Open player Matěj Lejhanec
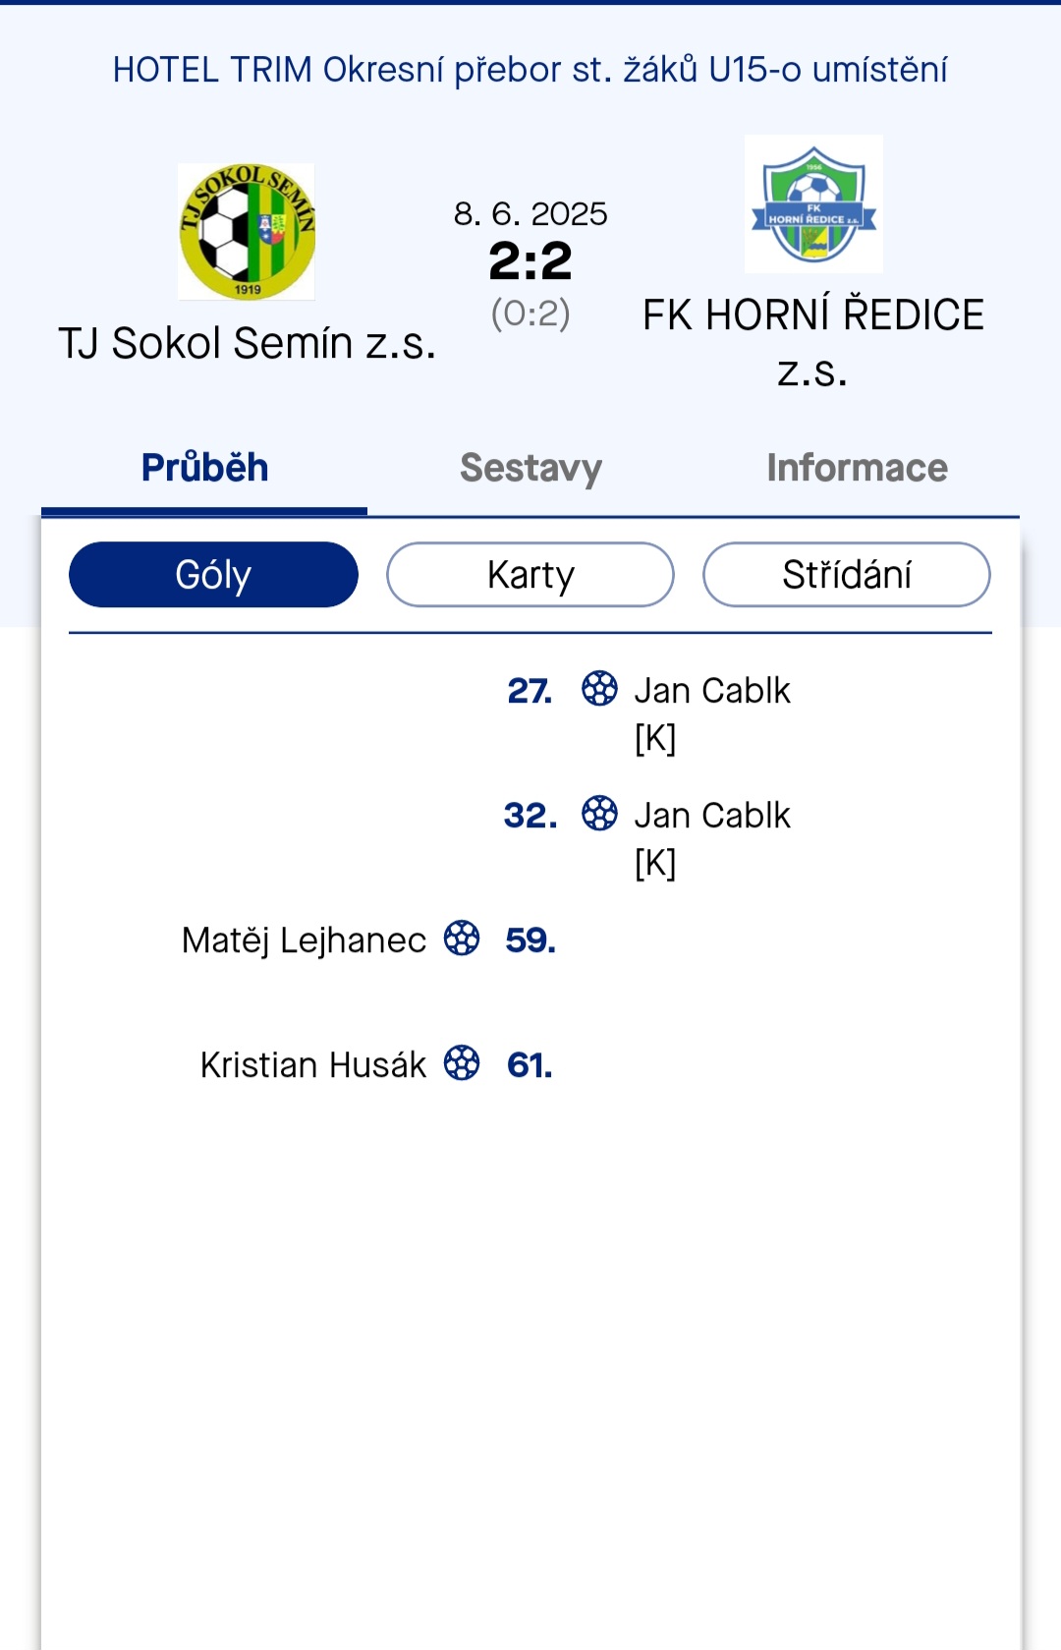This screenshot has width=1061, height=1650. tap(304, 940)
